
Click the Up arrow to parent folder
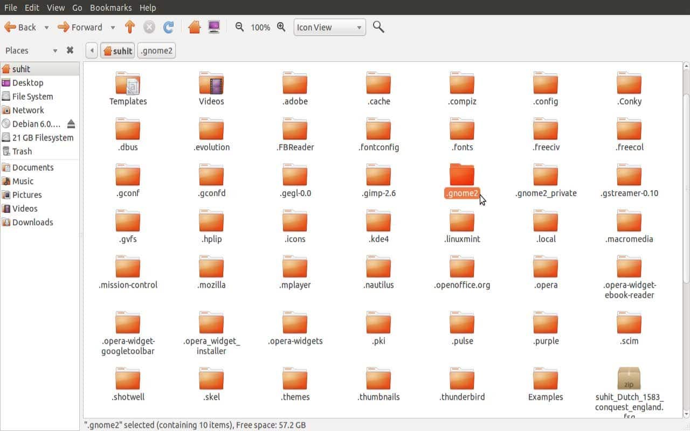(129, 27)
